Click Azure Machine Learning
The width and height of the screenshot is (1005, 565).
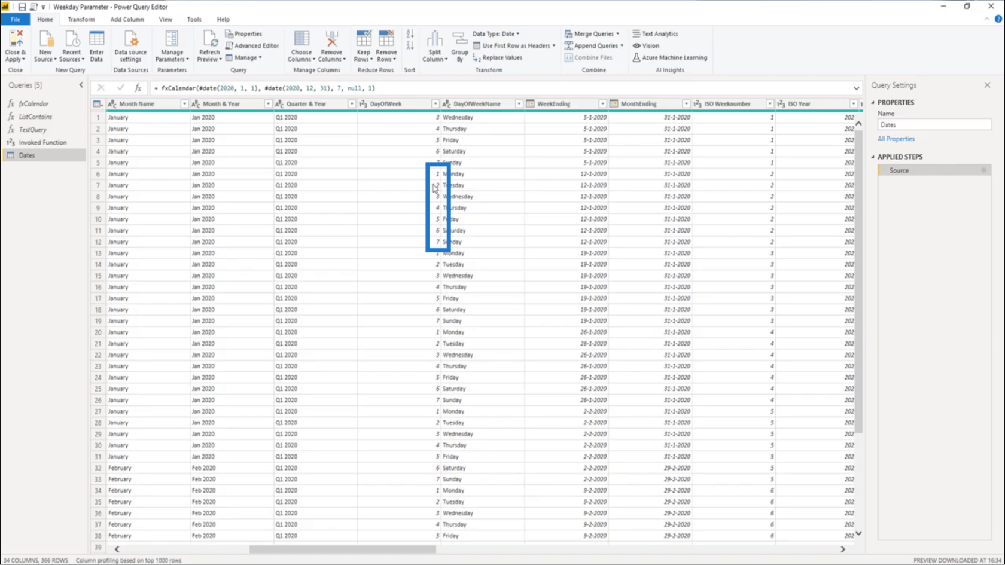click(x=669, y=57)
